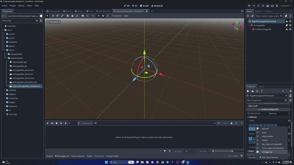
Task: Expand the actors folder
Action: tap(5, 34)
